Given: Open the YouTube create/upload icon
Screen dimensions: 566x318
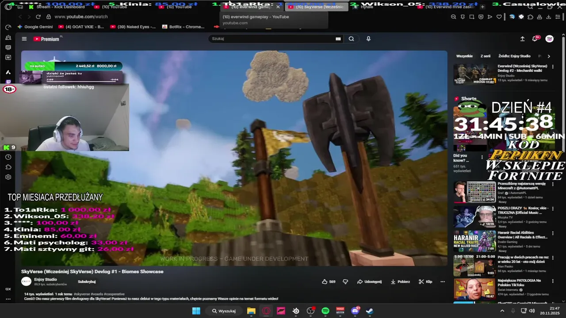Looking at the screenshot, I should 522,39.
